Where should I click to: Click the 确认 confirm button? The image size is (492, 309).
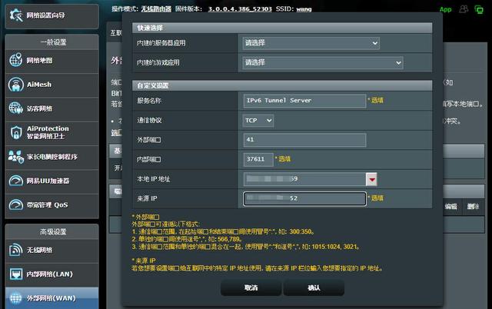[x=314, y=287]
